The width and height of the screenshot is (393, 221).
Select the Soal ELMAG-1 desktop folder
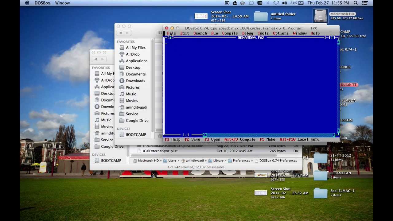[321, 193]
